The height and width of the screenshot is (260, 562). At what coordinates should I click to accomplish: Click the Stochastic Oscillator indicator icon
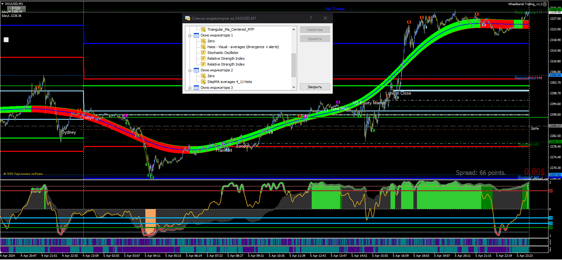point(203,53)
